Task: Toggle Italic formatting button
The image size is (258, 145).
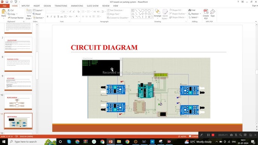Action: [x=51, y=17]
